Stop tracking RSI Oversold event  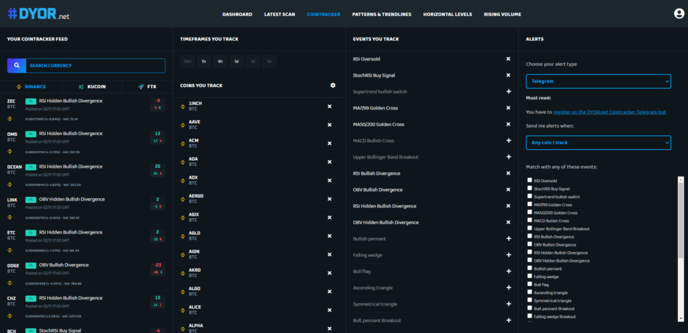(509, 58)
